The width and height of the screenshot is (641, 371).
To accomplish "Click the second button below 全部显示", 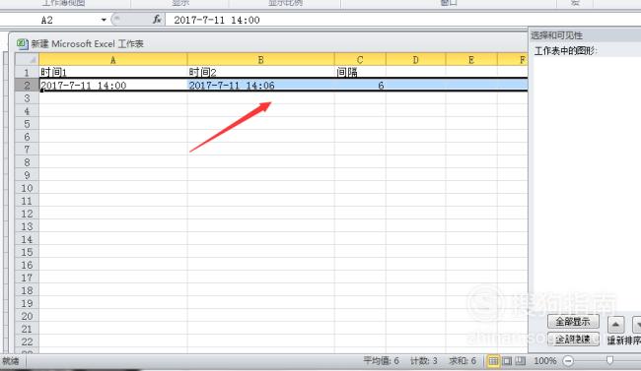I will (x=573, y=340).
